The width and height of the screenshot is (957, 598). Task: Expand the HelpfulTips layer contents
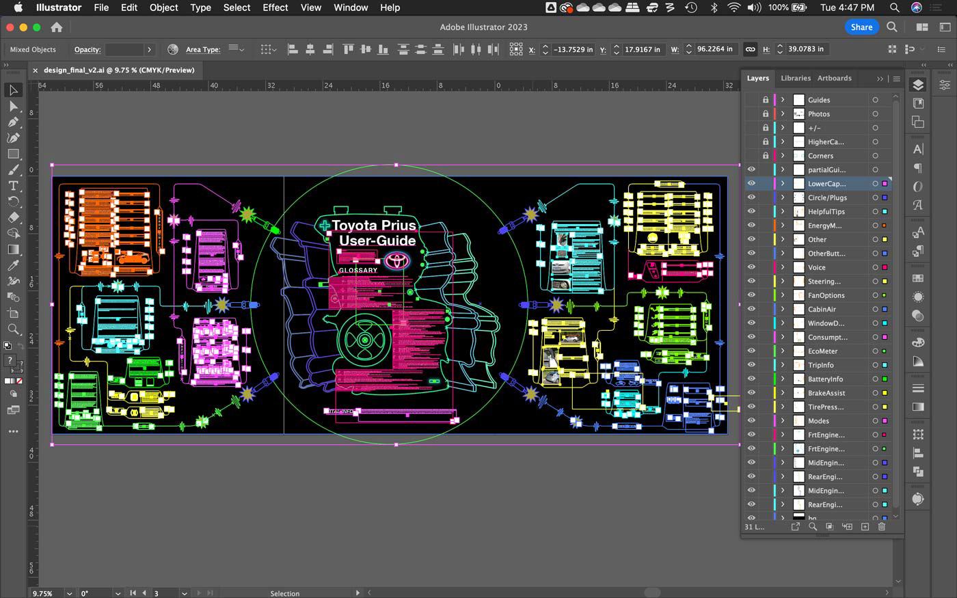(783, 212)
